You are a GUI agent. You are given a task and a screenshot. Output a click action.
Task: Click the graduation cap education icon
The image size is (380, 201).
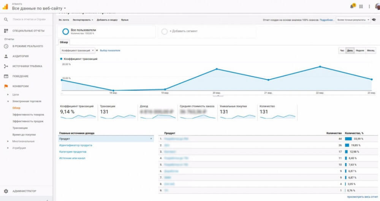(374, 20)
